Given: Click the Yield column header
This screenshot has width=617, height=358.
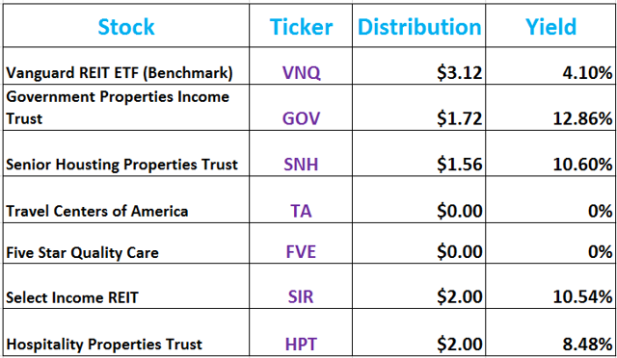Looking at the screenshot, I should point(550,26).
